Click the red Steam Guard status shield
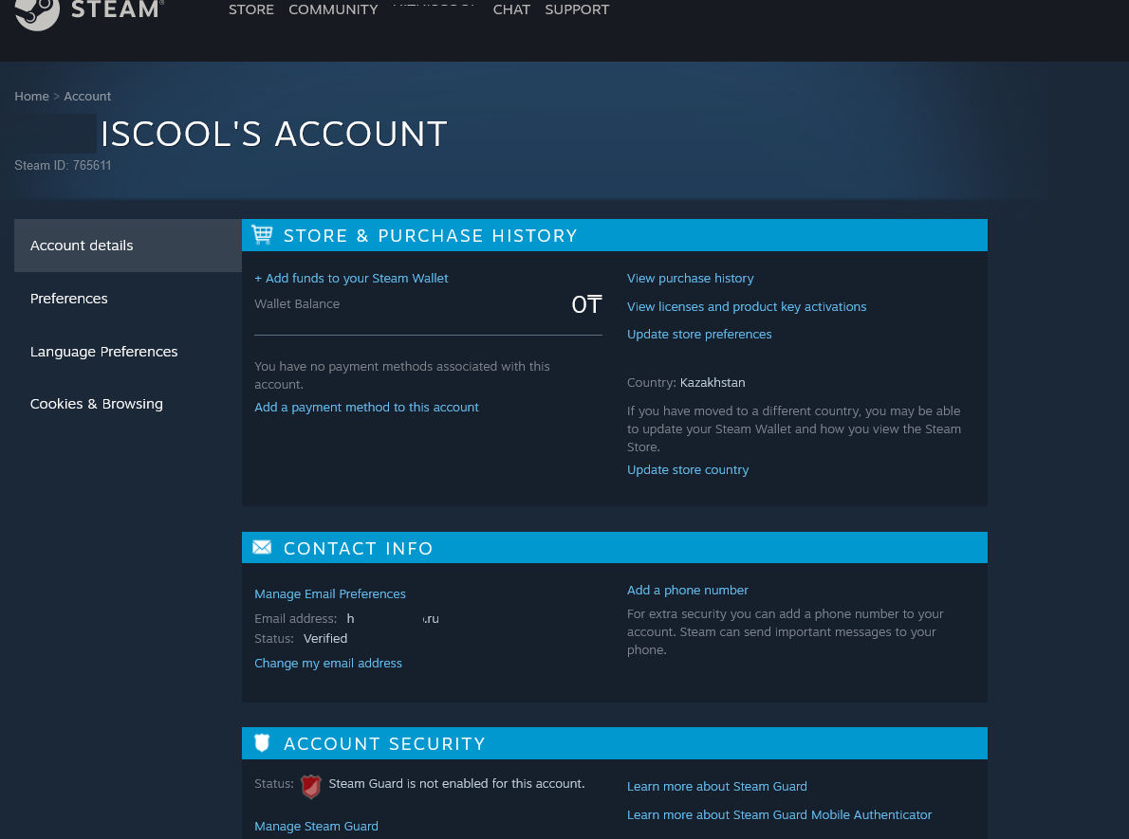This screenshot has height=839, width=1129. click(310, 787)
